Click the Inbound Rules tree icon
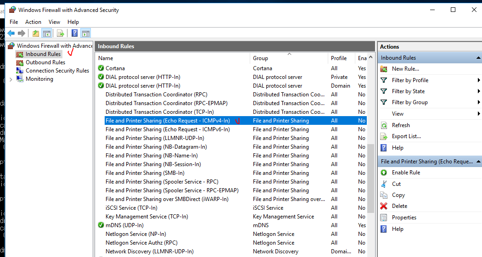 tap(20, 55)
